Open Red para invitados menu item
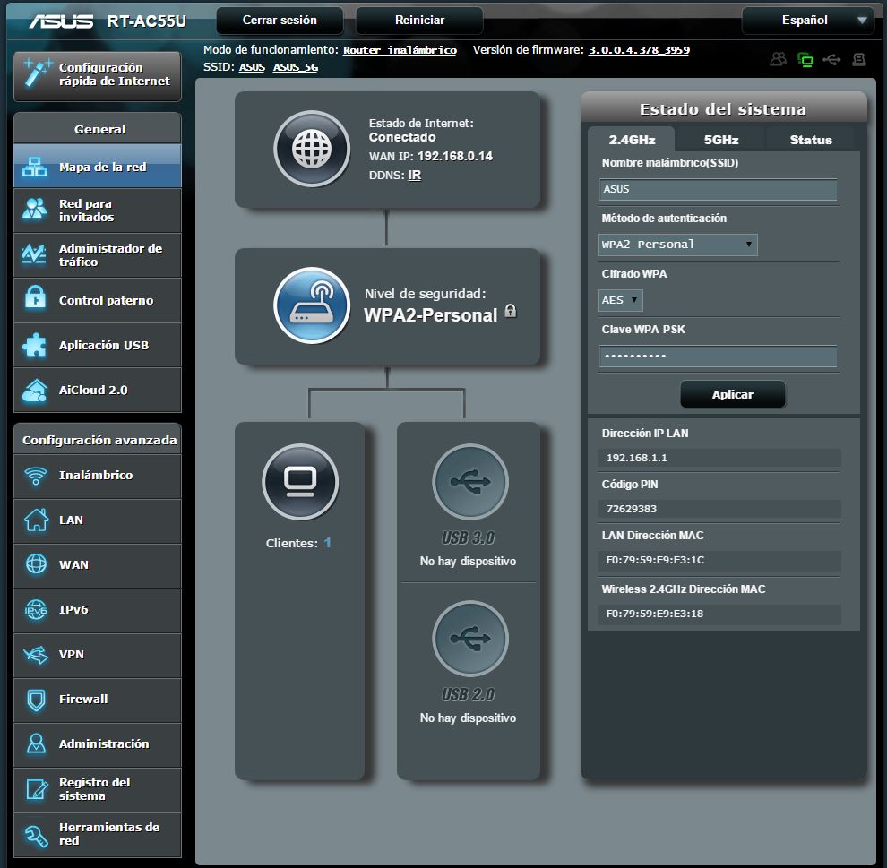Viewport: 887px width, 868px height. pos(98,211)
